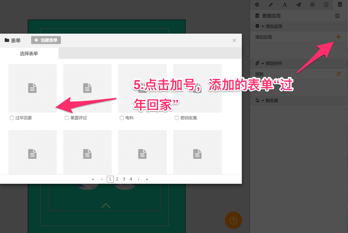Open the text 'A' font tab
This screenshot has width=348, height=233.
[x=285, y=5]
